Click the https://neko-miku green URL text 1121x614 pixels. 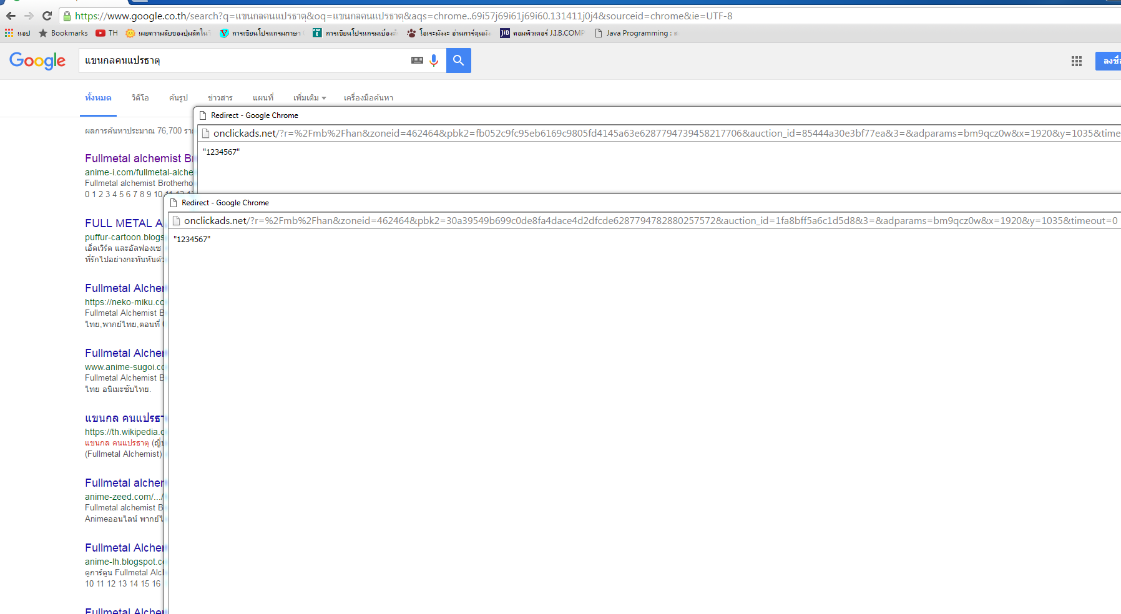point(124,302)
